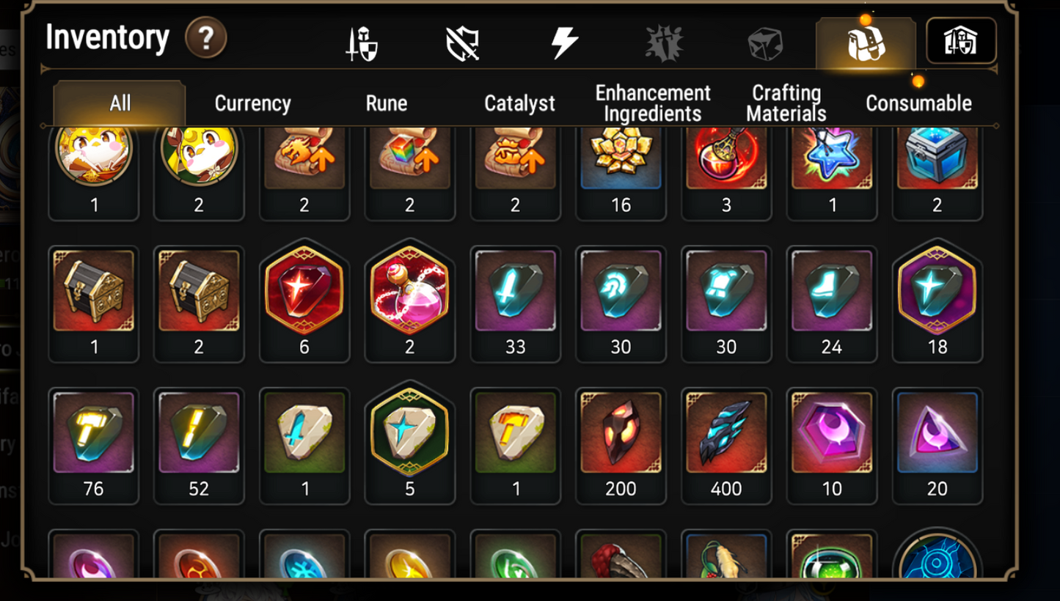1060x601 pixels.
Task: Open the lightning bolt category icon
Action: tap(564, 43)
